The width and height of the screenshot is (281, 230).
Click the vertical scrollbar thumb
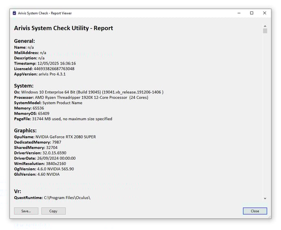pyautogui.click(x=265, y=31)
